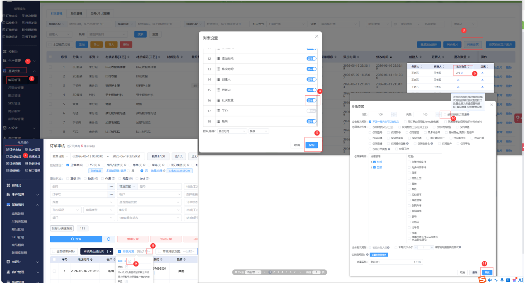The height and width of the screenshot is (283, 525).
Task: Click the microphone icon in the tray bar
Action: pyautogui.click(x=502, y=280)
